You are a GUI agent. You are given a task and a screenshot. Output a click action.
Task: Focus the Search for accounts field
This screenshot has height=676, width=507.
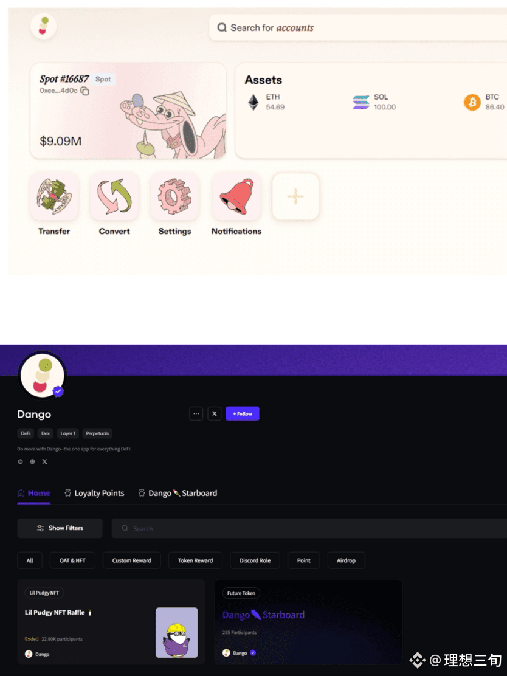click(x=358, y=27)
